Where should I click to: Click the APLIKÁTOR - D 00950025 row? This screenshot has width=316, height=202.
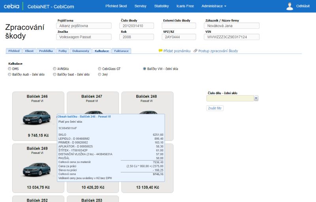pyautogui.click(x=111, y=146)
